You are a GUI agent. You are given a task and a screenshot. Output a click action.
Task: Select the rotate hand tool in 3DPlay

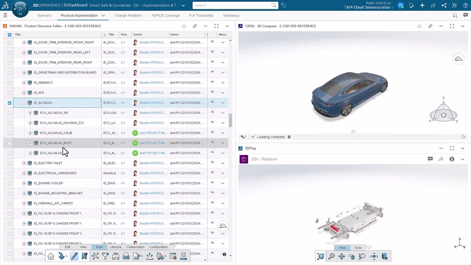click(352, 256)
